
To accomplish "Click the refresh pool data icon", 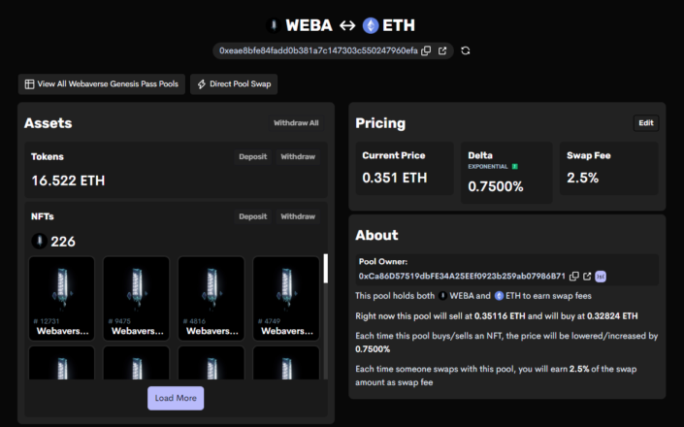I will (x=466, y=50).
